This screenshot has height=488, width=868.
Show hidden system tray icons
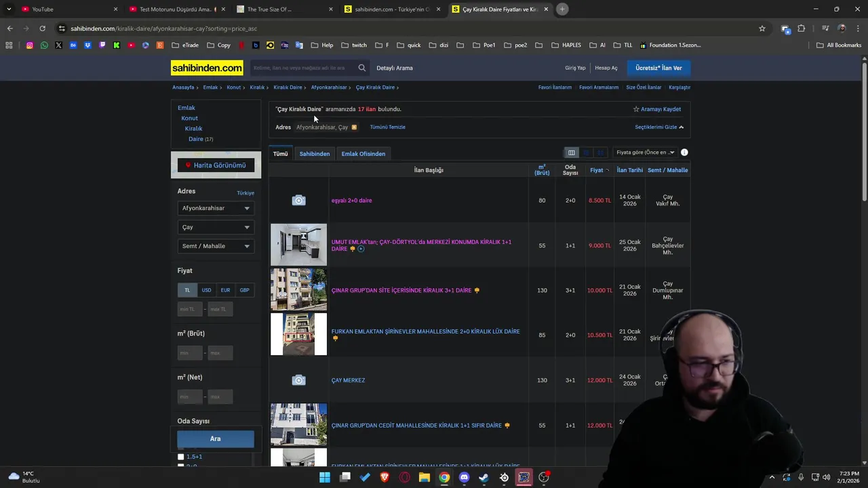pos(772,477)
